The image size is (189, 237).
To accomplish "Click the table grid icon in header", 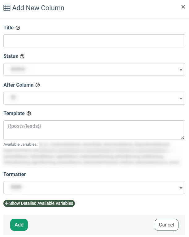I will tap(7, 8).
